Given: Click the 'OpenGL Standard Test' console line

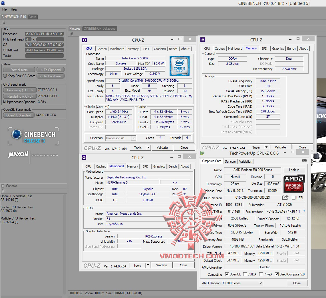Looking at the screenshot, I should click(x=16, y=196).
